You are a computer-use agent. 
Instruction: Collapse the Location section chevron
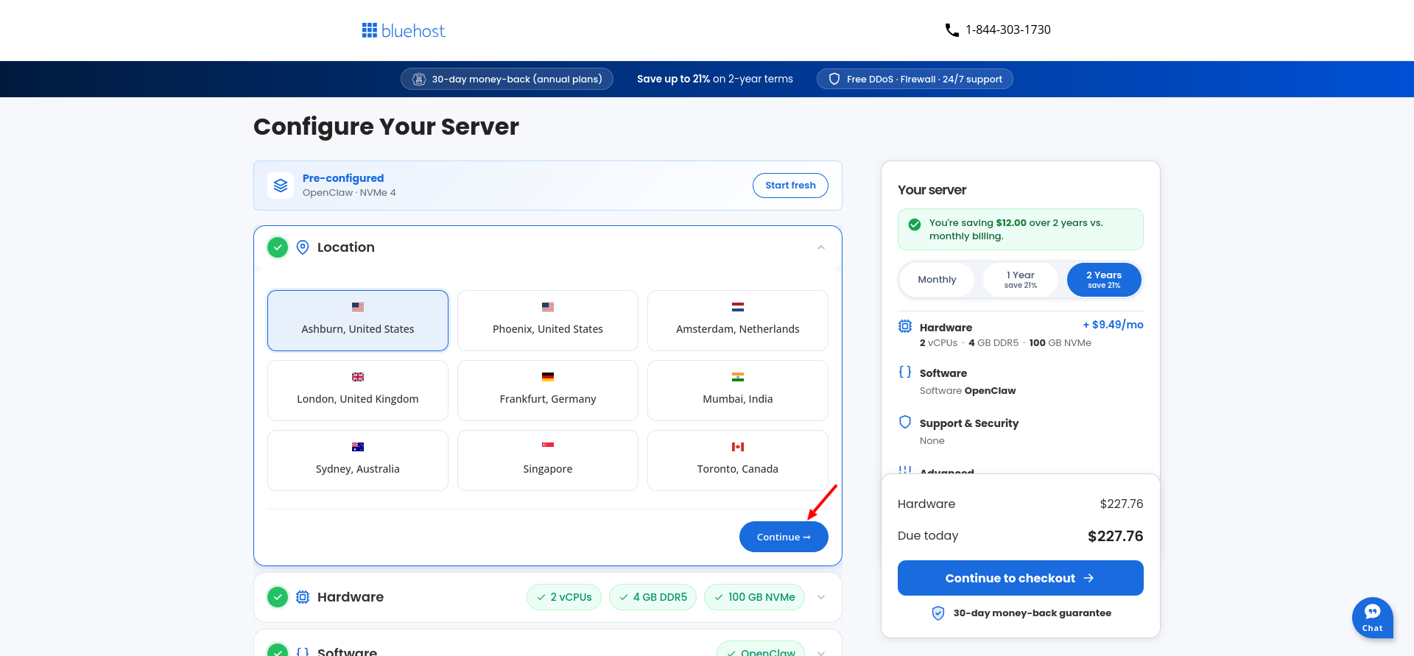(x=821, y=247)
